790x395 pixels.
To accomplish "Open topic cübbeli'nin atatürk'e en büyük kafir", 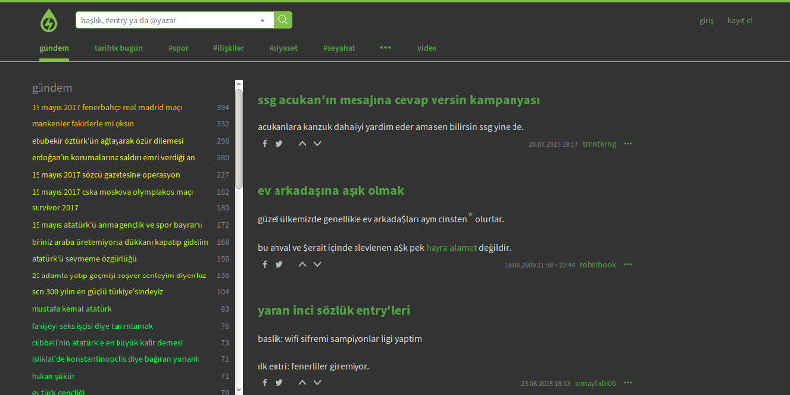I will point(107,343).
